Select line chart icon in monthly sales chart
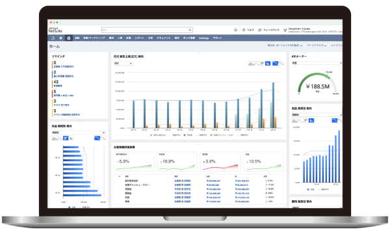The image size is (390, 234). [x=257, y=64]
